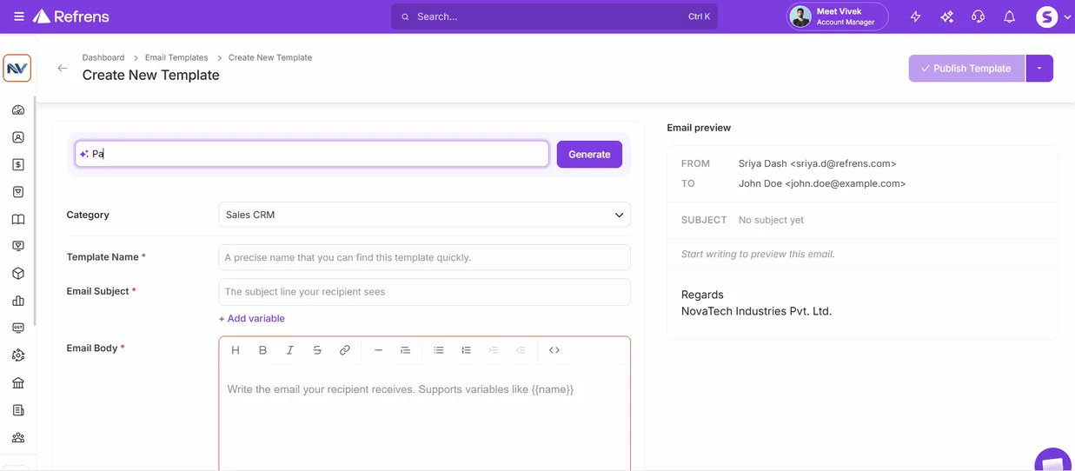Insert a horizontal rule in the email body
This screenshot has width=1075, height=471.
(x=378, y=350)
